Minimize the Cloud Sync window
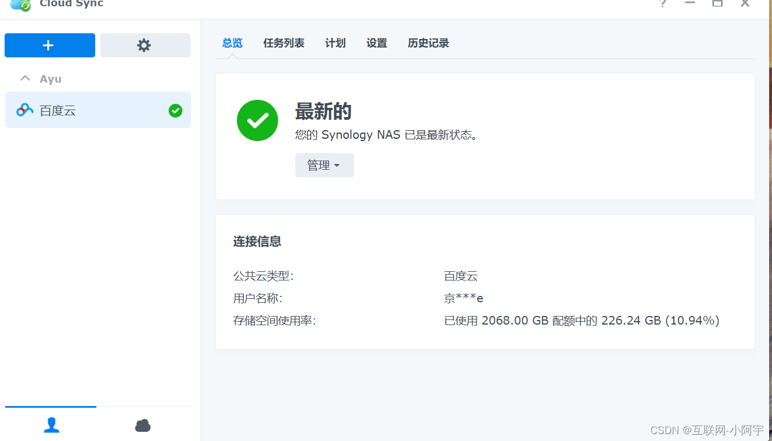This screenshot has height=441, width=772. [x=690, y=3]
